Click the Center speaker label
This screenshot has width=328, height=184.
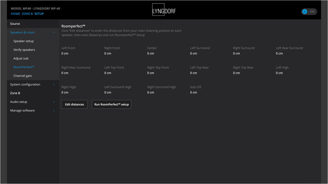point(152,48)
